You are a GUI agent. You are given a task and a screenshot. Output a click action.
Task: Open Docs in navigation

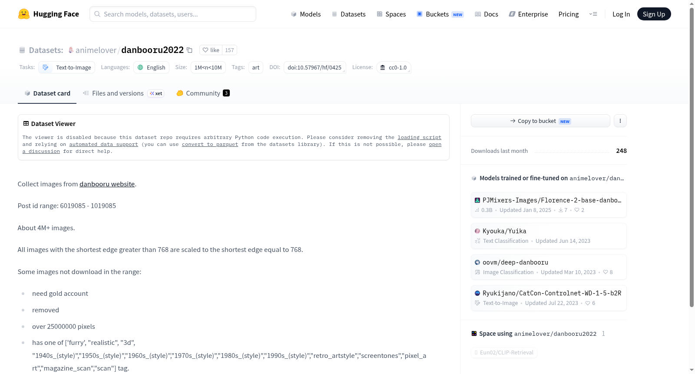(x=486, y=14)
